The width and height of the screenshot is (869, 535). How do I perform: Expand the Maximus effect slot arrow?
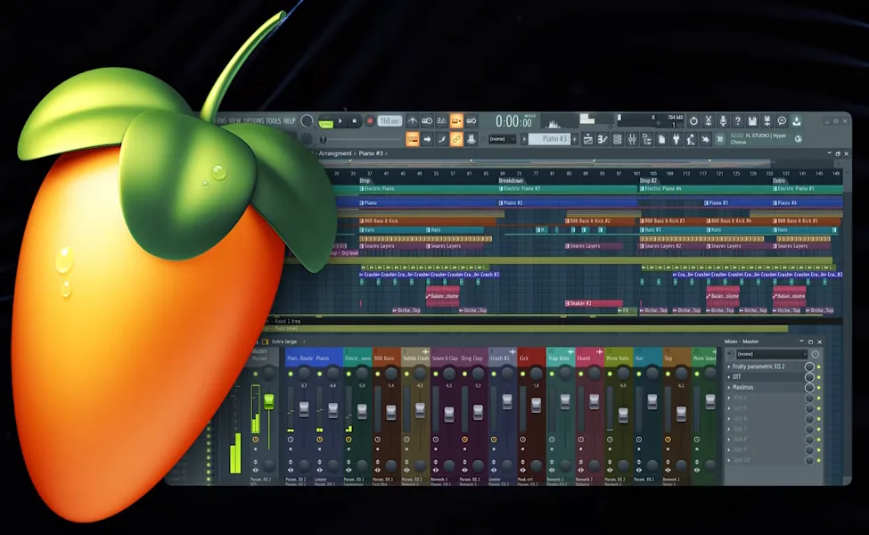pos(729,388)
